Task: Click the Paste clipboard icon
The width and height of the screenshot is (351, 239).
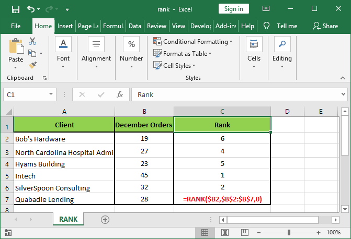Action: 16,46
